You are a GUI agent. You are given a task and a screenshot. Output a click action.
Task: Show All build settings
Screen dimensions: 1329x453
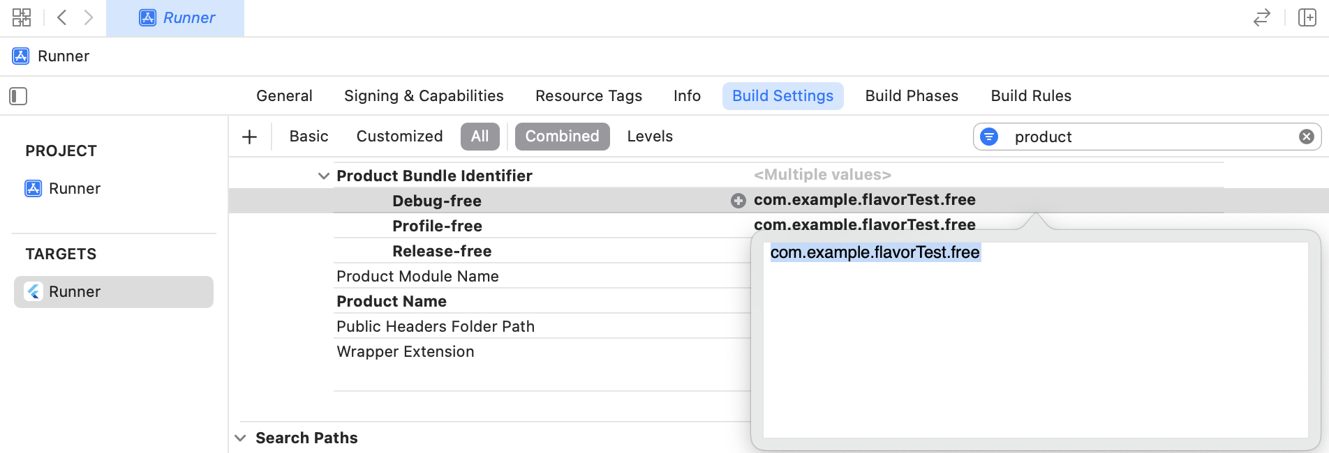(x=480, y=137)
